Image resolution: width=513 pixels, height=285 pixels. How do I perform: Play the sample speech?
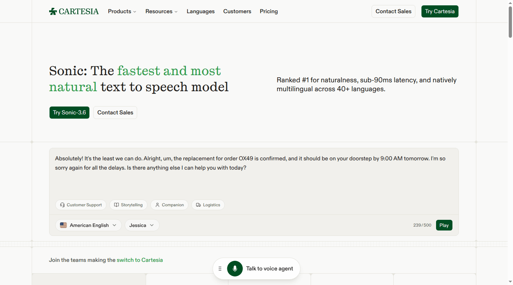tap(444, 225)
